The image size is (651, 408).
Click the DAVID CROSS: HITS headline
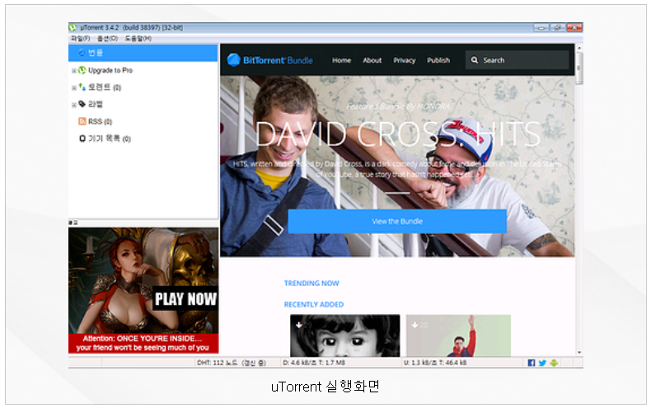click(x=398, y=134)
